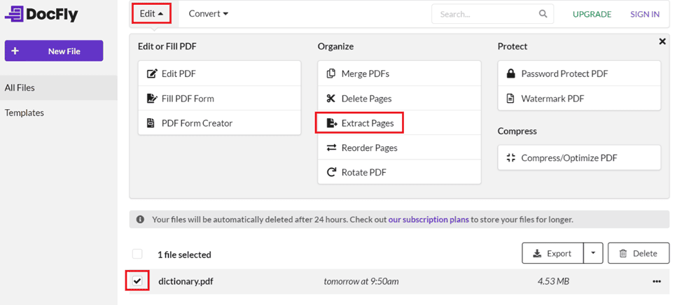This screenshot has width=675, height=305.
Task: Click the padlock icon for Password Protect
Action: [510, 73]
